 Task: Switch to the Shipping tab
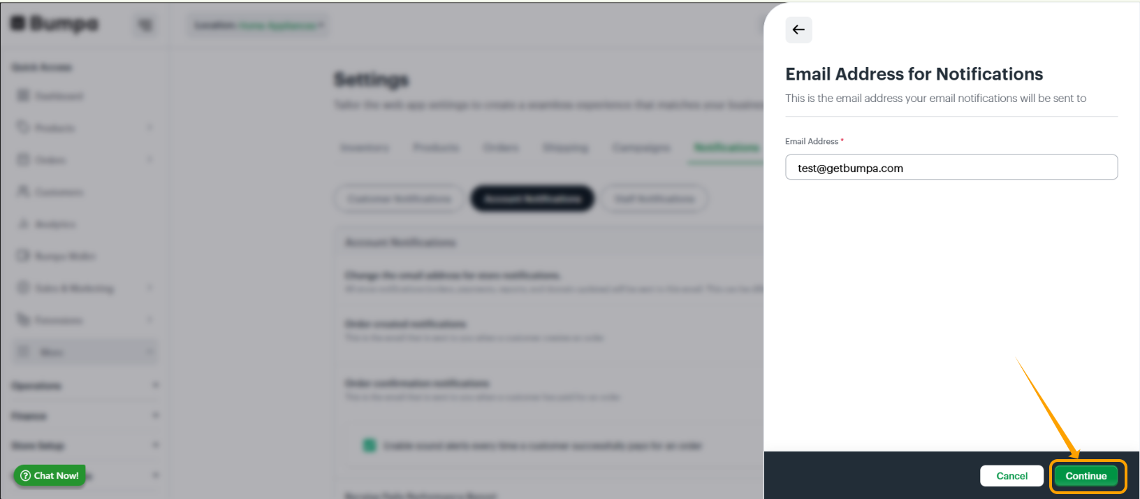pos(566,147)
